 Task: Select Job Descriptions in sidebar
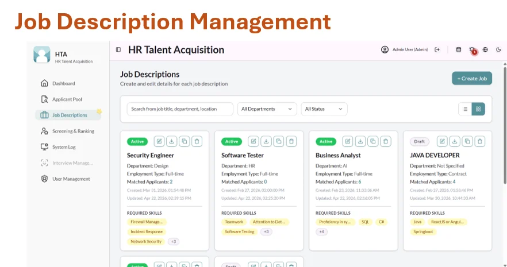click(68, 115)
